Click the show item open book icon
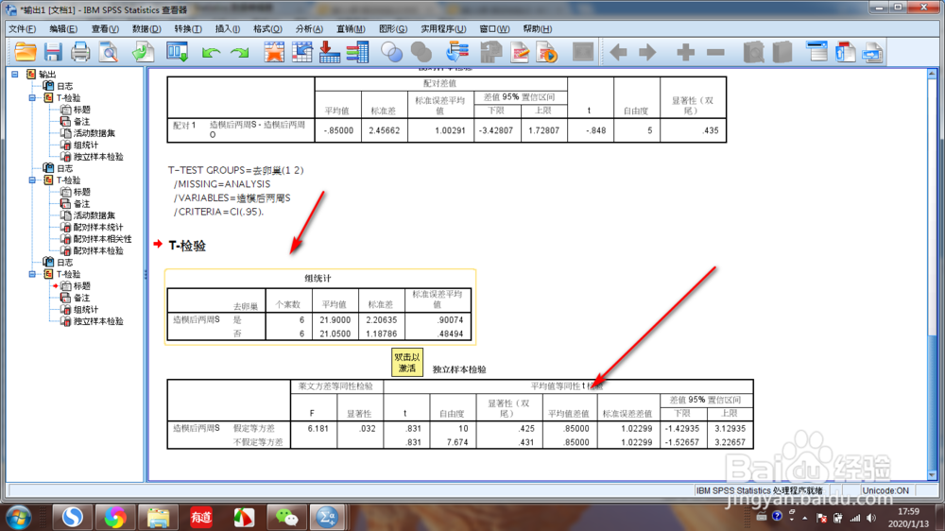The image size is (945, 531). [753, 52]
